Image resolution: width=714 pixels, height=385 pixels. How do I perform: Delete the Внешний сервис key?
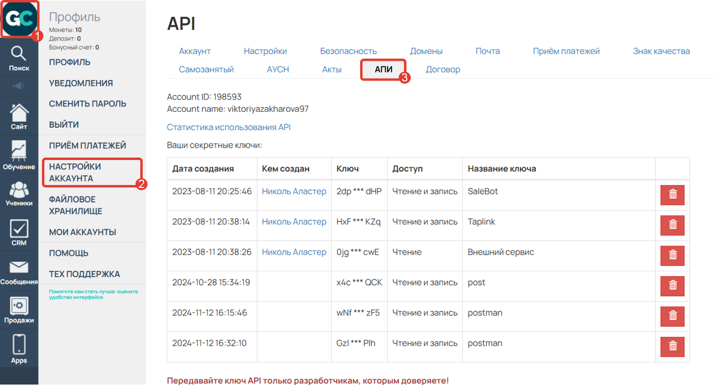672,255
